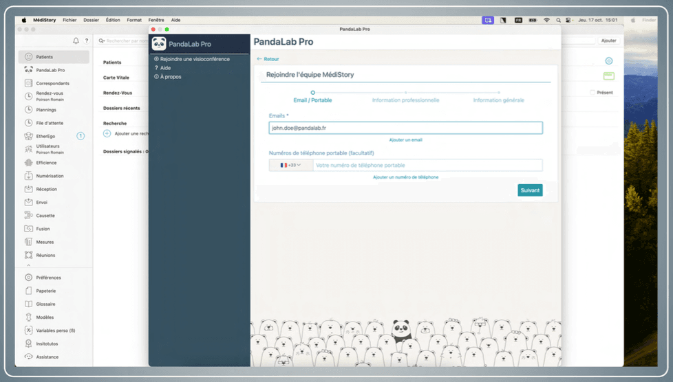
Task: Click the Suivant button
Action: point(530,190)
